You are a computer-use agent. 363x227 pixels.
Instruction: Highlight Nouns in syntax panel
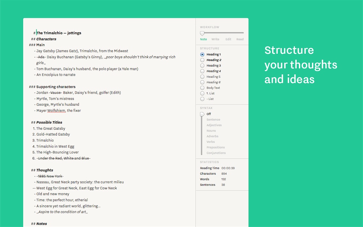(x=211, y=131)
